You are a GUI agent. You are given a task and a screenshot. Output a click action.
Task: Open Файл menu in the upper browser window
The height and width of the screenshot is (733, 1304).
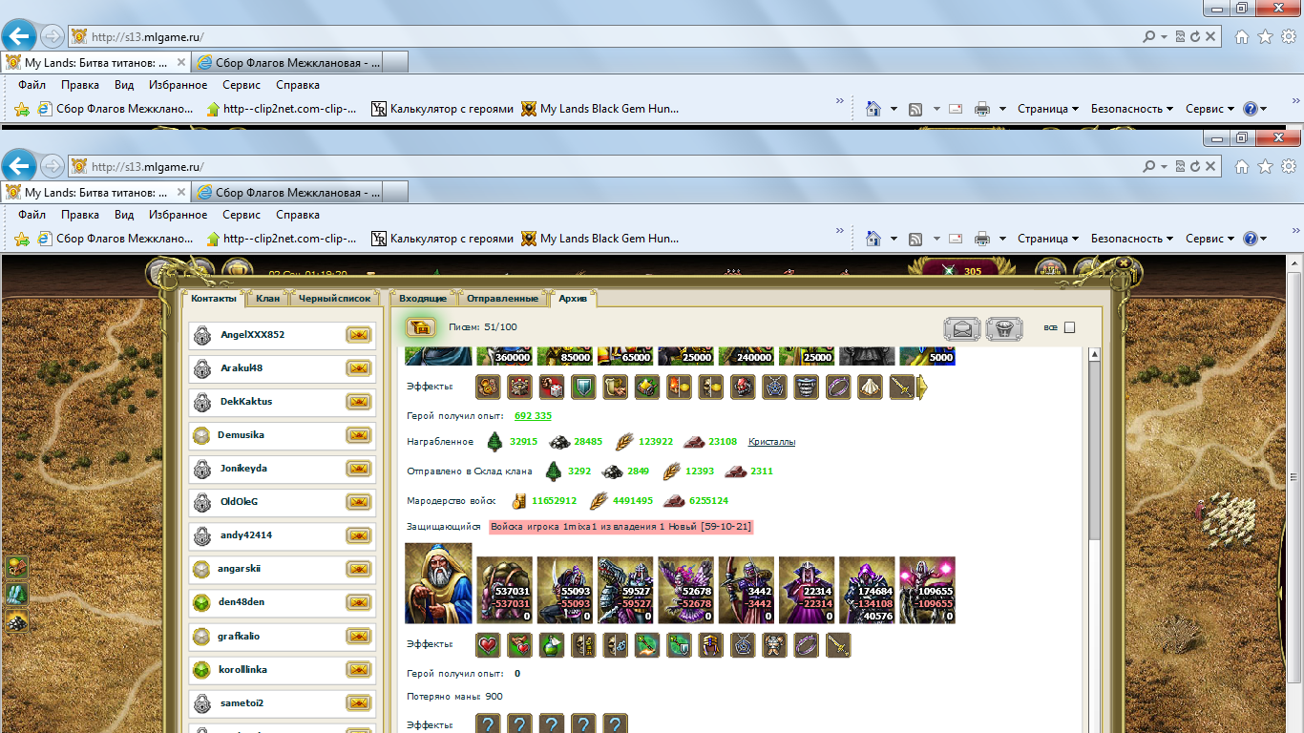[32, 85]
